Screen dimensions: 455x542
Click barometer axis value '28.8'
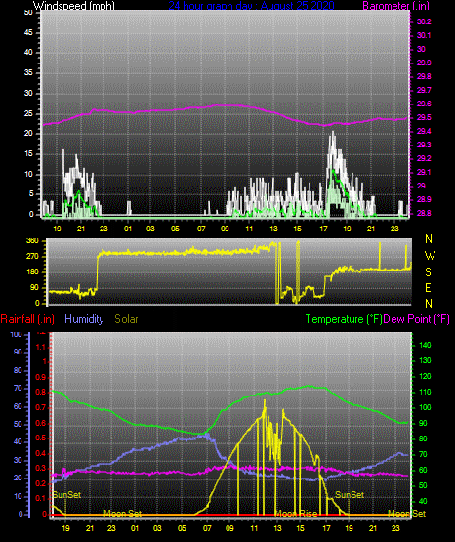click(424, 213)
